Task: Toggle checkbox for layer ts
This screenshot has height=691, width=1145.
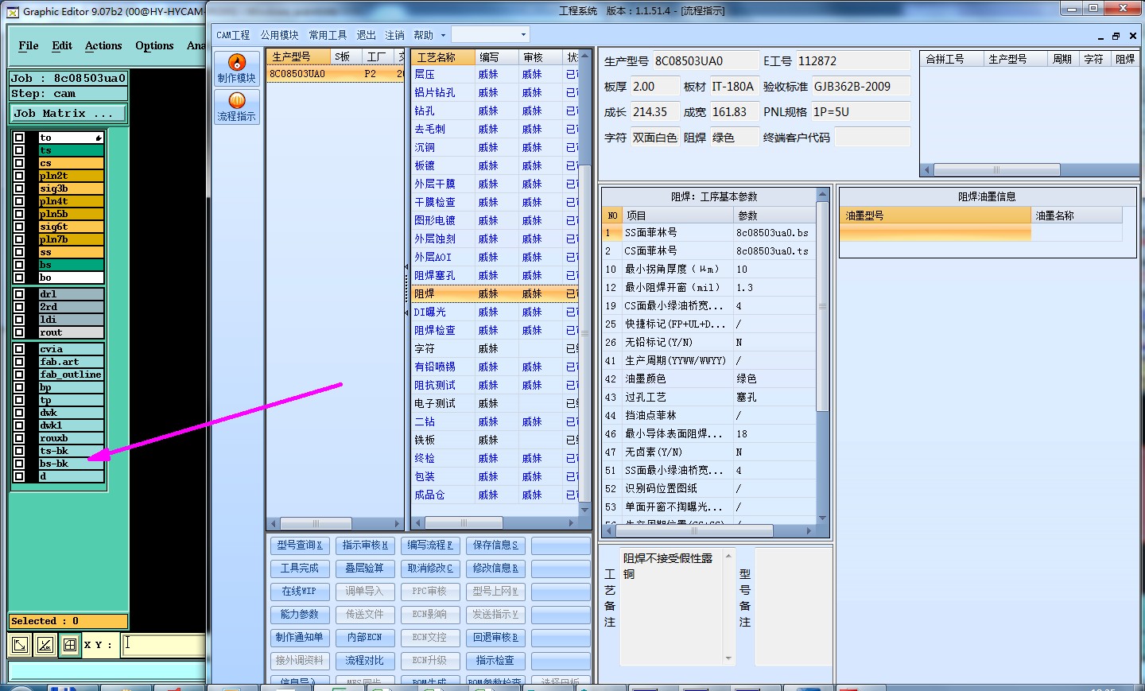Action: click(19, 150)
